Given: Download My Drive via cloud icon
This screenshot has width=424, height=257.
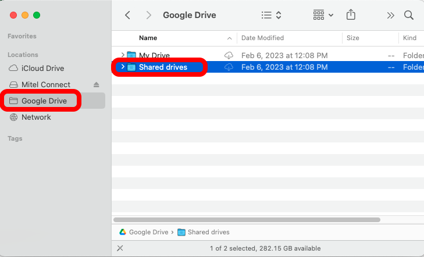Looking at the screenshot, I should (x=229, y=55).
